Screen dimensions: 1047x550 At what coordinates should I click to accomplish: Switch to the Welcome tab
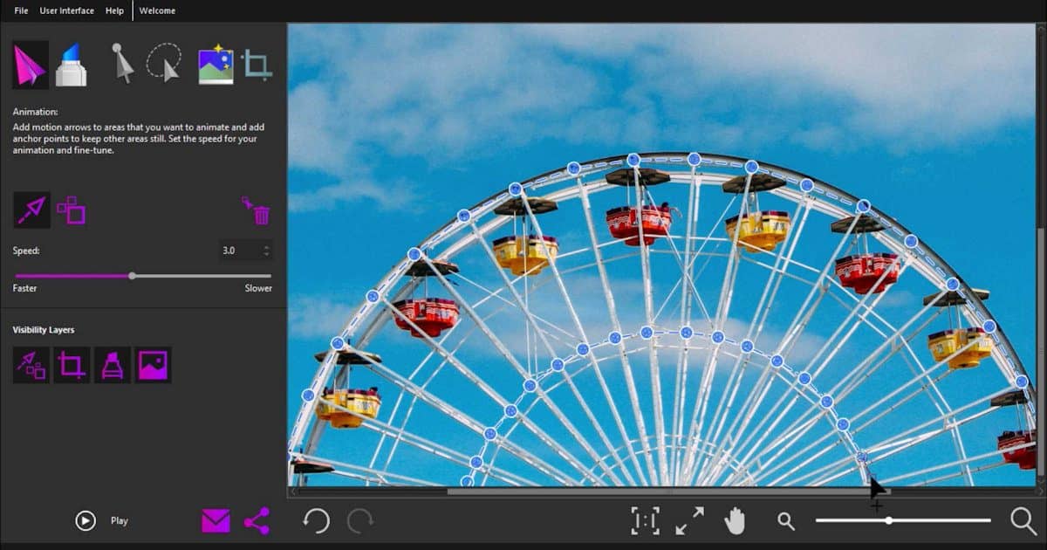click(x=156, y=10)
